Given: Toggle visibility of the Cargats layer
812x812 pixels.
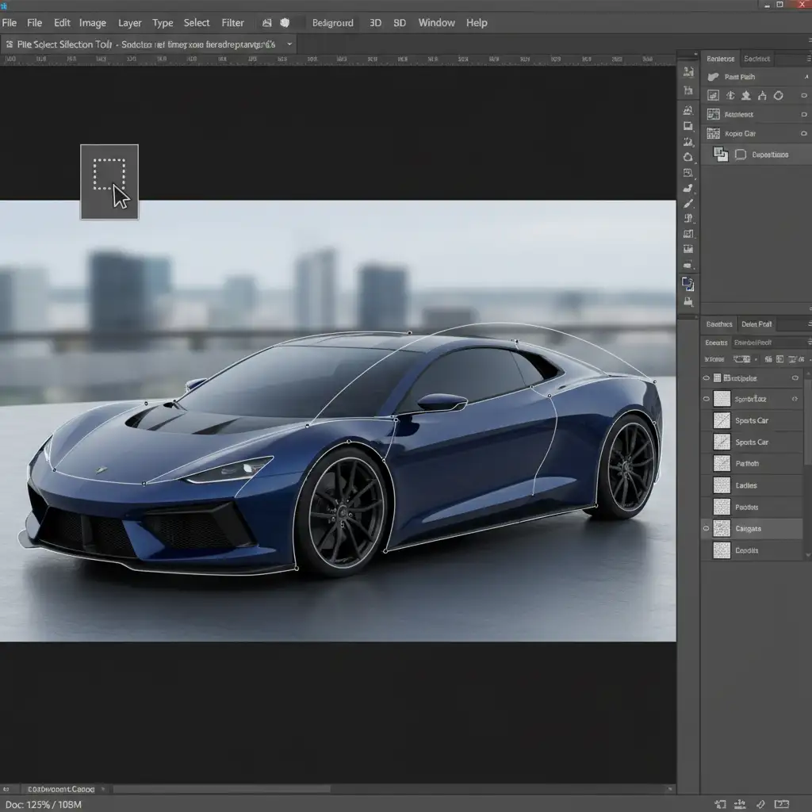Looking at the screenshot, I should [x=707, y=528].
